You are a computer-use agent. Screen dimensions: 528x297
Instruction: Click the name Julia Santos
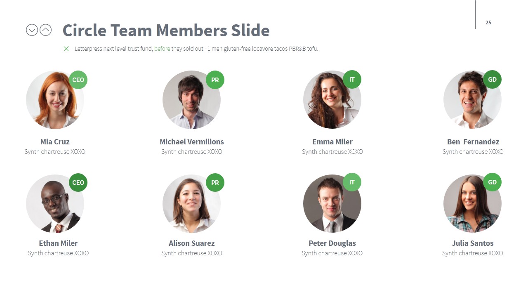473,243
